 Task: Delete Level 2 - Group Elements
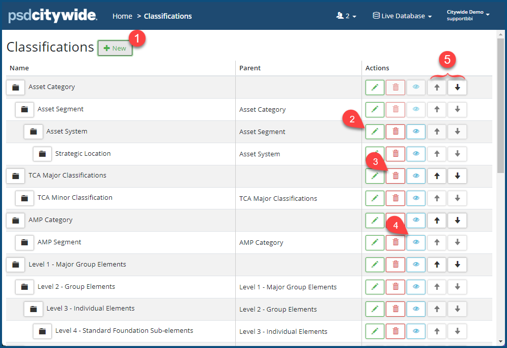(395, 287)
